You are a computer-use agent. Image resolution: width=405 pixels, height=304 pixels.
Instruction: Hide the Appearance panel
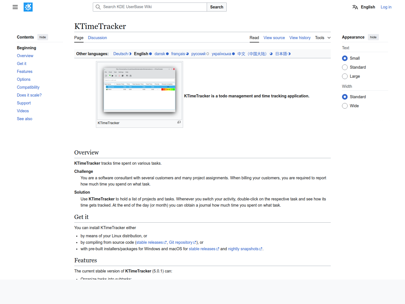point(373,37)
